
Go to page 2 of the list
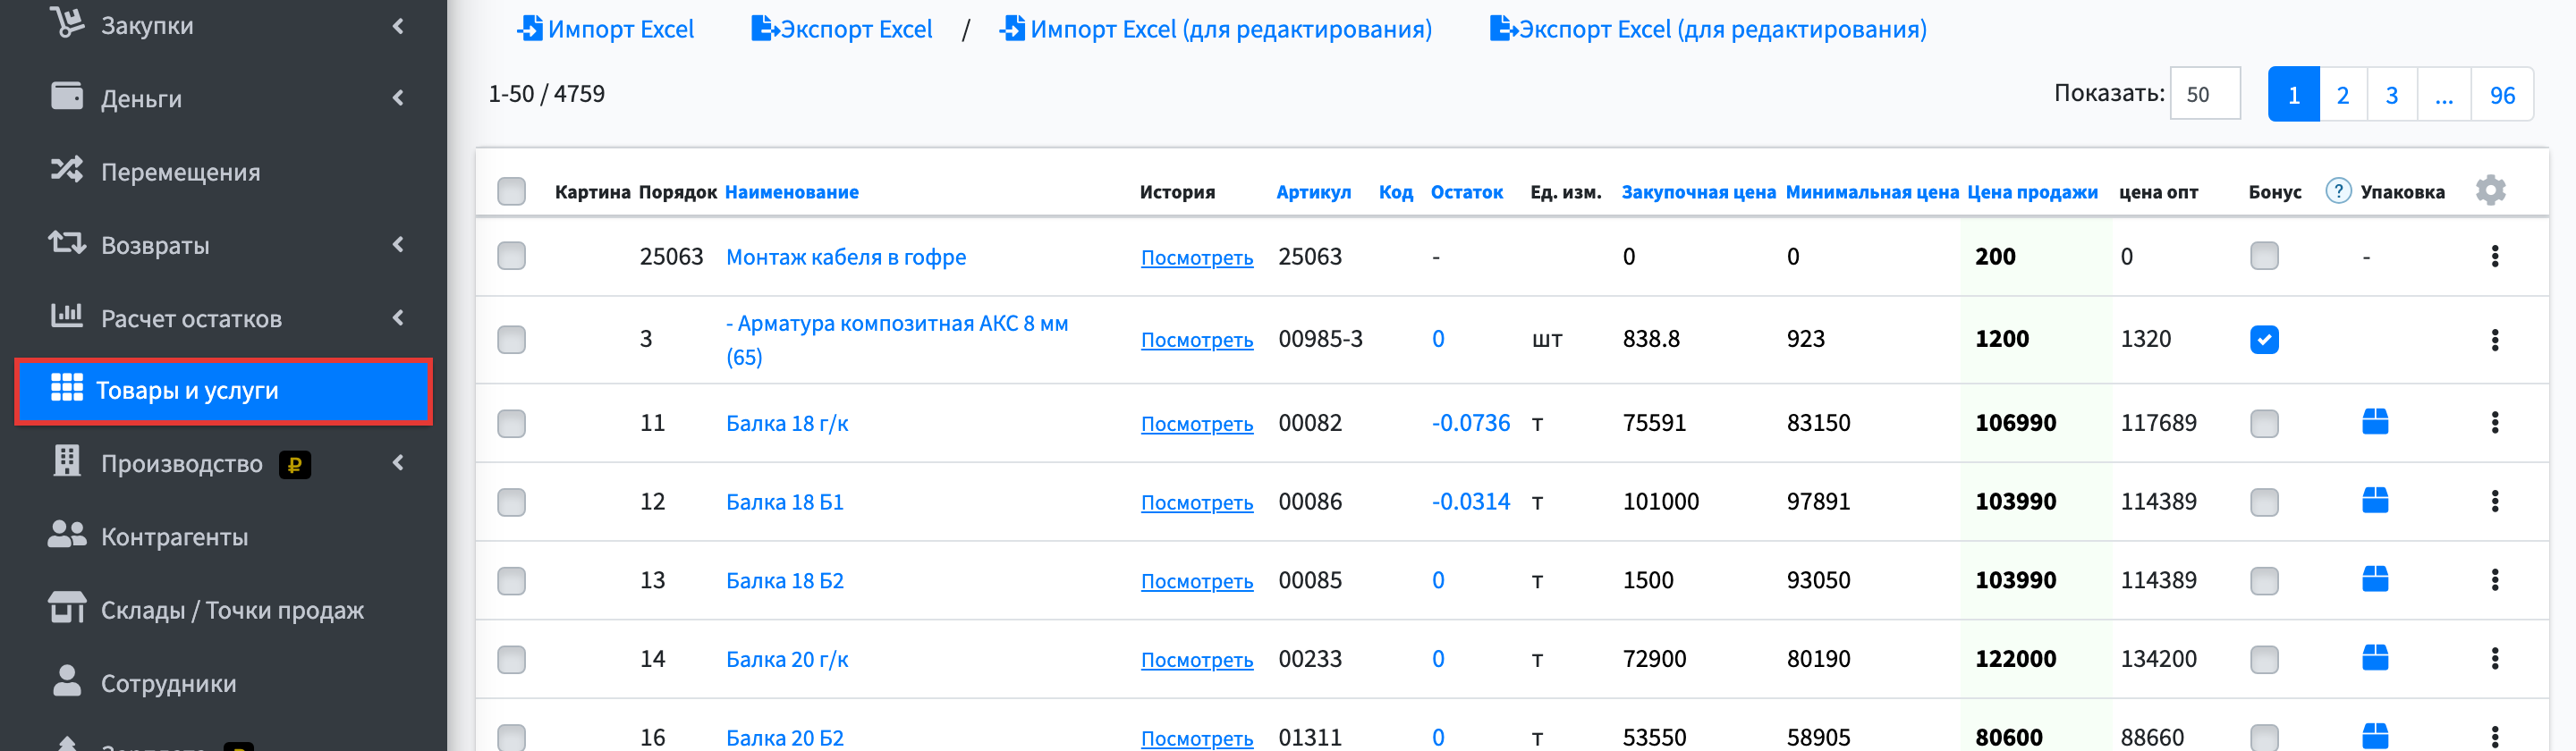pyautogui.click(x=2342, y=95)
